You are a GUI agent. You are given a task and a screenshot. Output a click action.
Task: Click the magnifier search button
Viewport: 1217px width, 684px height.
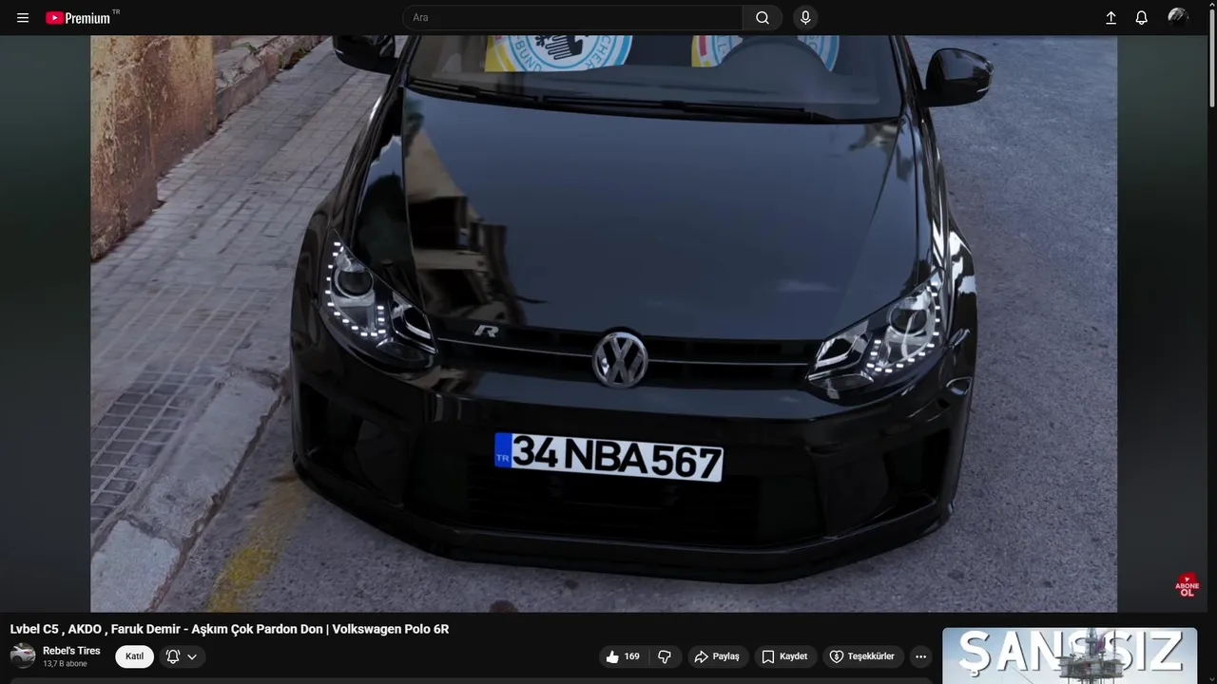coord(763,18)
